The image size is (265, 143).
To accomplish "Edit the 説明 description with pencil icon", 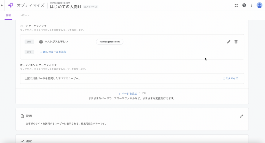I will [x=241, y=116].
